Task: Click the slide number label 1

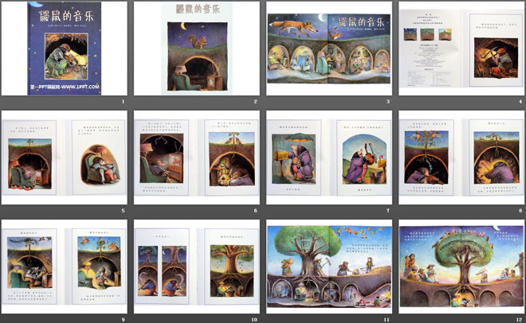Action: 123,102
